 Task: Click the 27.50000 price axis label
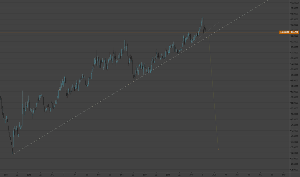[295, 164]
